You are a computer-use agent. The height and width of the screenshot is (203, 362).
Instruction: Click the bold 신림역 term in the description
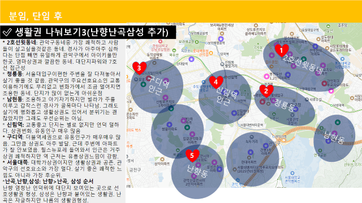point(15,125)
